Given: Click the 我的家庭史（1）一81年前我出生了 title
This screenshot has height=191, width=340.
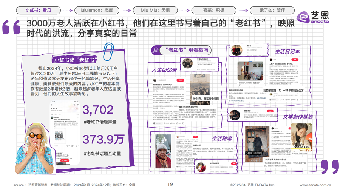Looking at the screenshot, I should pyautogui.click(x=283, y=91).
